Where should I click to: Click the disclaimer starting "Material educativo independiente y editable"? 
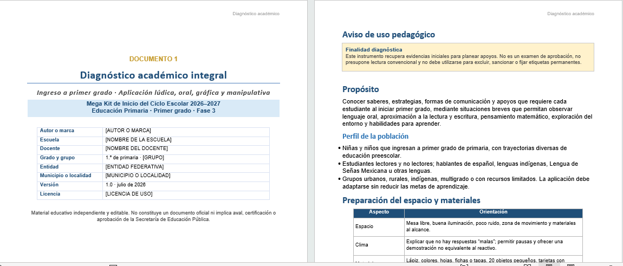coord(153,216)
